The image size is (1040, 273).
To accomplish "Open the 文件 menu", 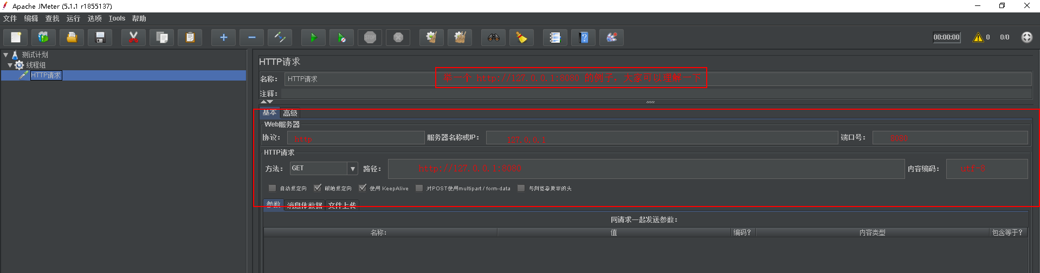I will (x=10, y=18).
